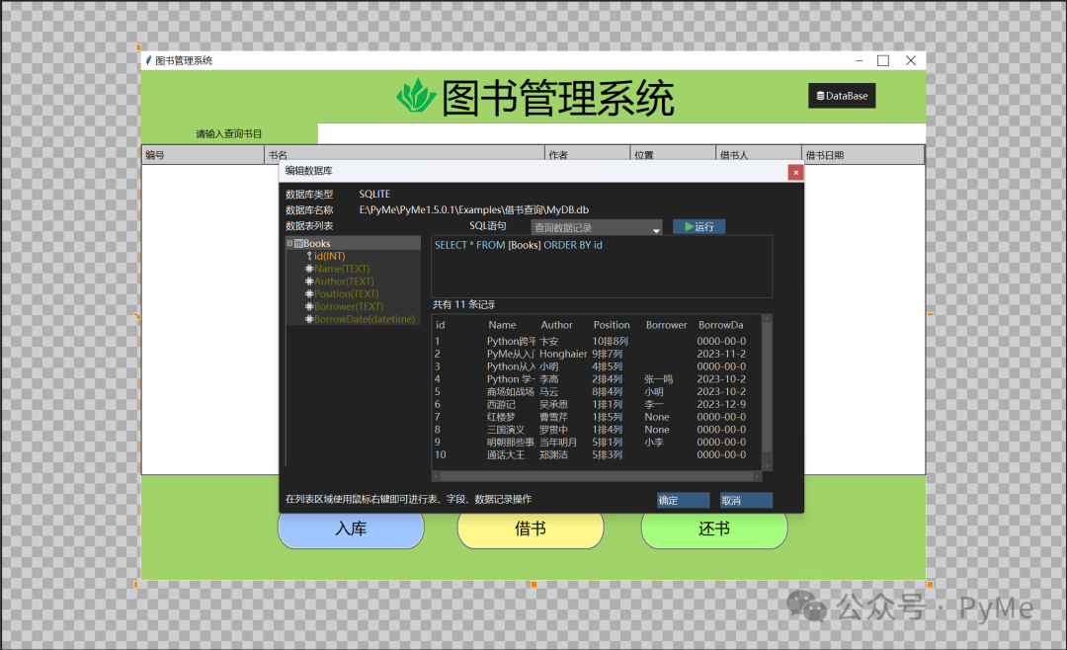Click the author 吴承恩 cell
The height and width of the screenshot is (650, 1067).
pos(554,404)
